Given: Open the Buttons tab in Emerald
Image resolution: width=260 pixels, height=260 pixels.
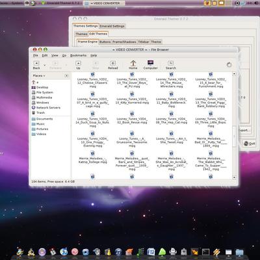Looking at the screenshot, I should coord(105,42).
